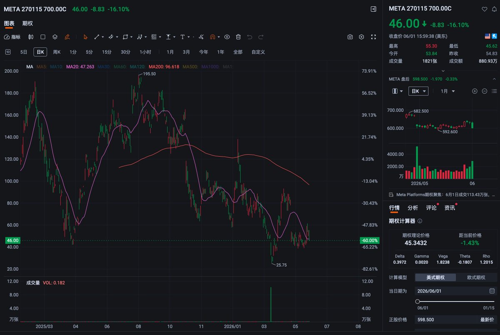Image resolution: width=500 pixels, height=335 pixels.
Task: Open magnet mode dropdown arrow
Action: point(218,37)
